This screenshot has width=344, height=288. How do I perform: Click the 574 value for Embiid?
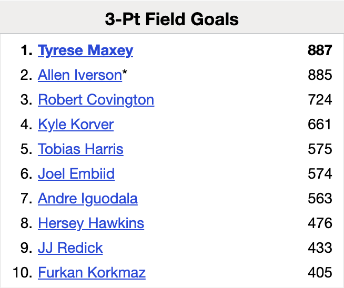320,174
